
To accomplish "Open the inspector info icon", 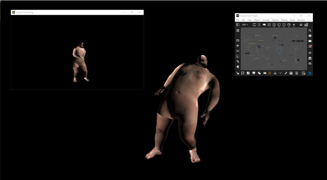I will point(310,36).
